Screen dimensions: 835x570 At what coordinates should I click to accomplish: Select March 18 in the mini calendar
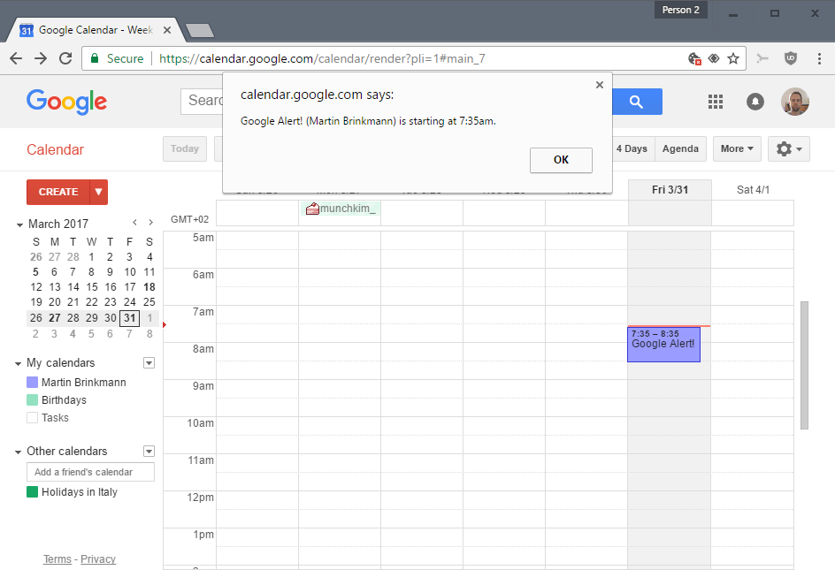pos(149,287)
